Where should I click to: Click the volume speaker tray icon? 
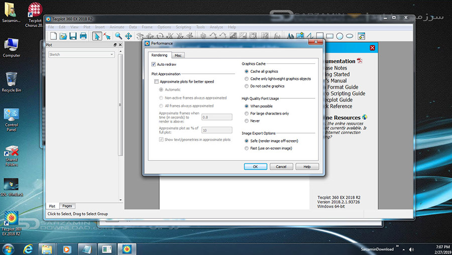pyautogui.click(x=411, y=249)
